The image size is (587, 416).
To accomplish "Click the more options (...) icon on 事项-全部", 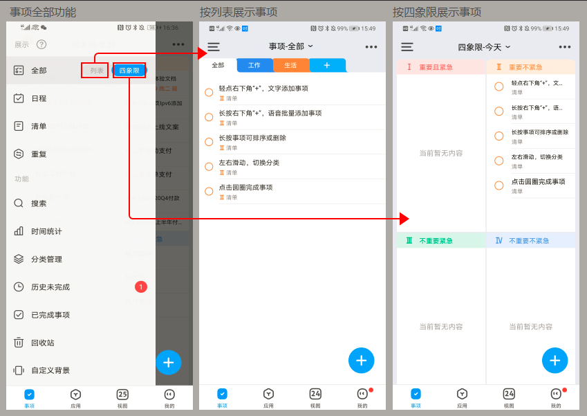I will pos(371,47).
